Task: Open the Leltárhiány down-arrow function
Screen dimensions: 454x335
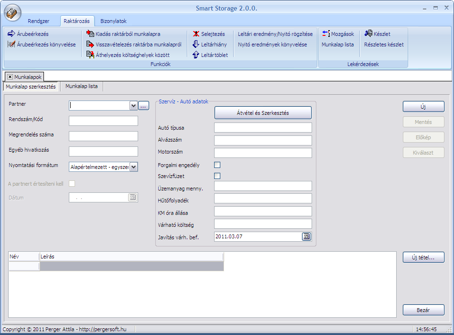Action: pyautogui.click(x=196, y=45)
